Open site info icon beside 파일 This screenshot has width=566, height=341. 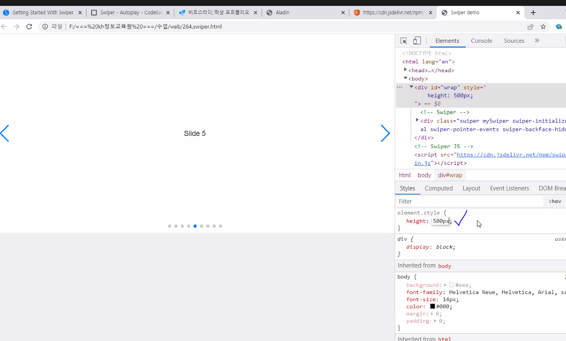click(x=45, y=26)
